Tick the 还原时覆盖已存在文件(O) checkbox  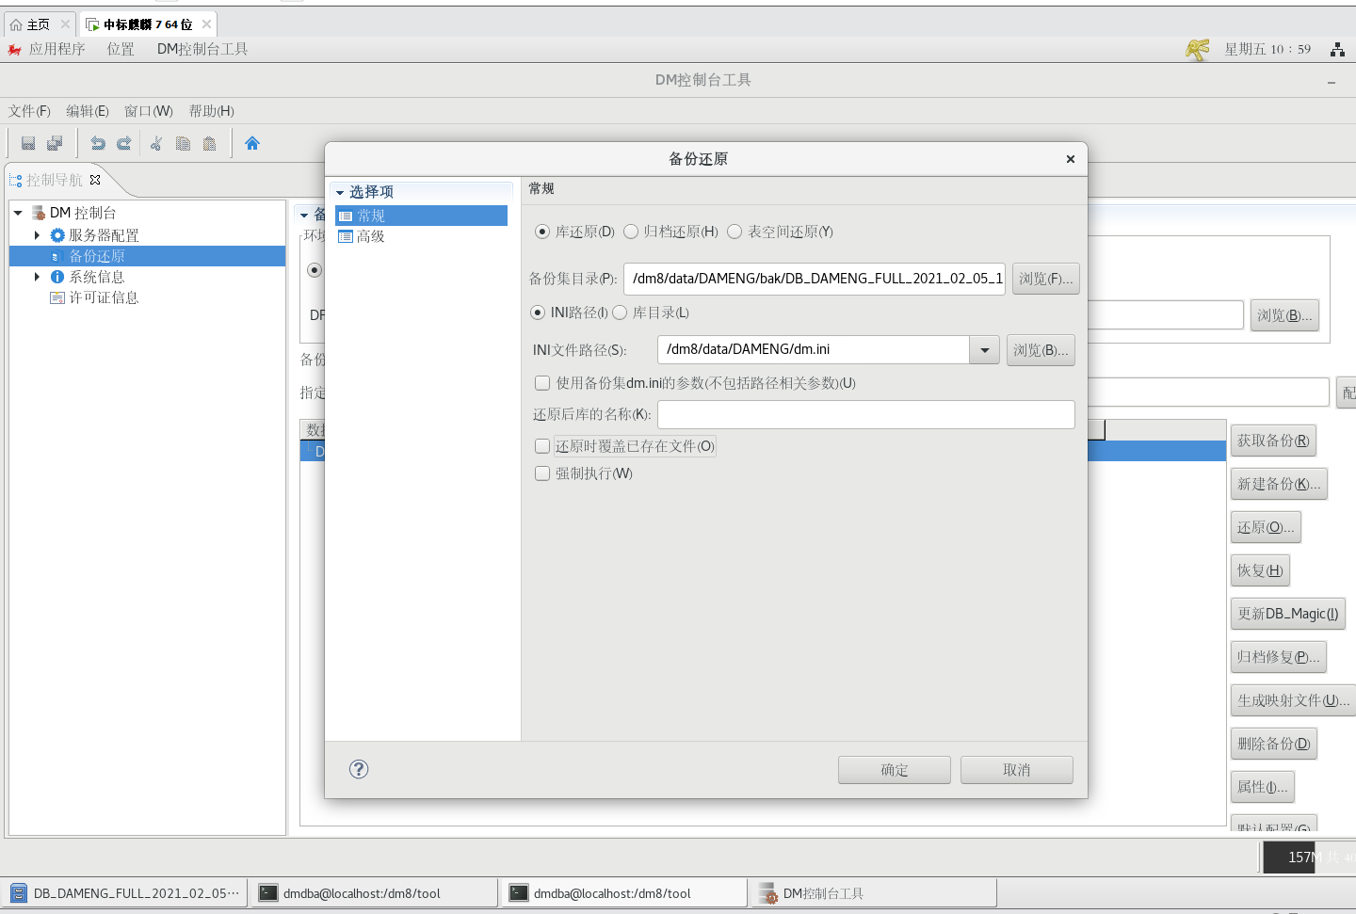click(x=542, y=446)
